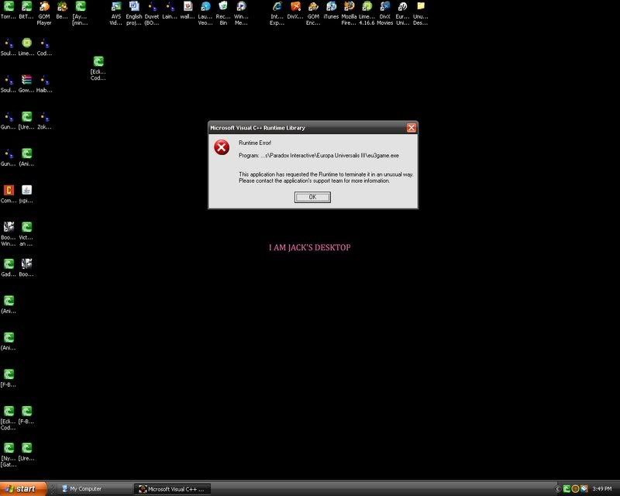The width and height of the screenshot is (620, 496).
Task: Open the DivX... converter desktop icon
Action: pos(295,10)
